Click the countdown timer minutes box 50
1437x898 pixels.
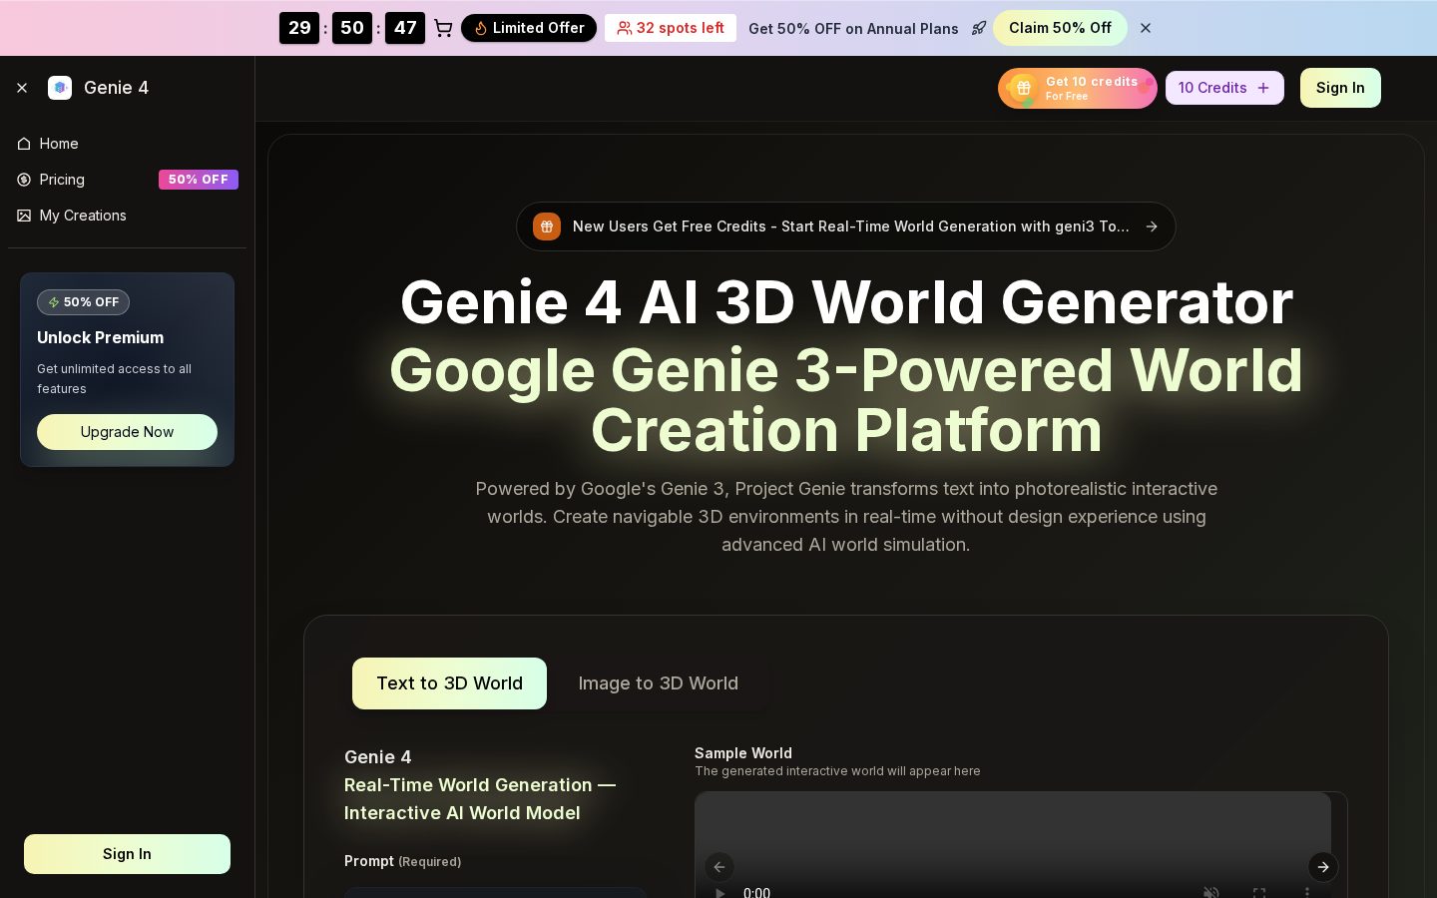[x=352, y=28]
